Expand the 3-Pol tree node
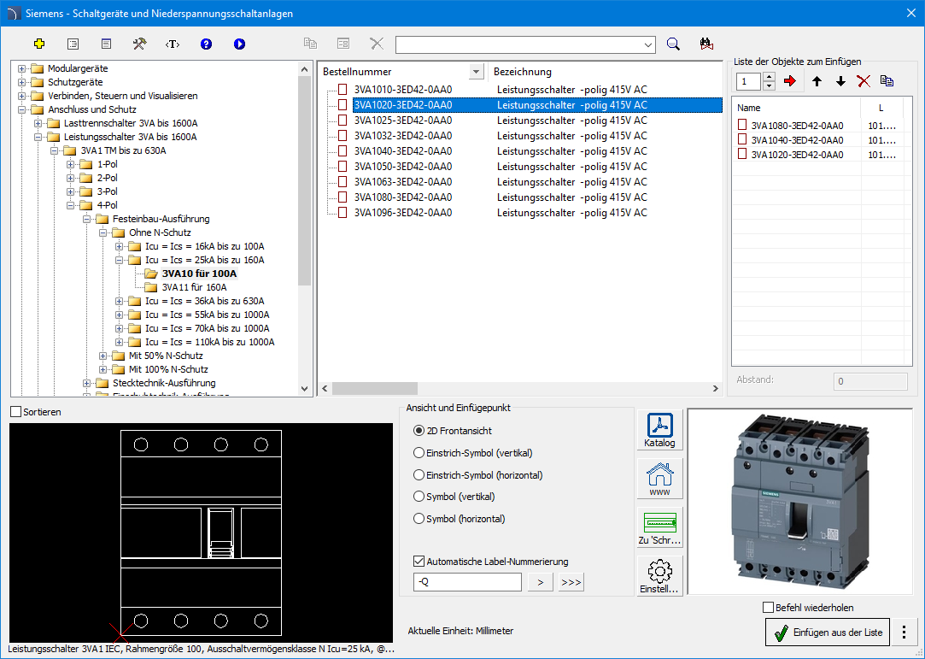 [x=70, y=191]
